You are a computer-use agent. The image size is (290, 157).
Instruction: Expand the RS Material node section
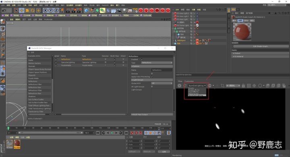tap(260, 57)
